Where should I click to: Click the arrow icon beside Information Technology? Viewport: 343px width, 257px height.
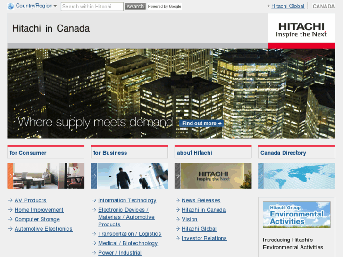(94, 200)
